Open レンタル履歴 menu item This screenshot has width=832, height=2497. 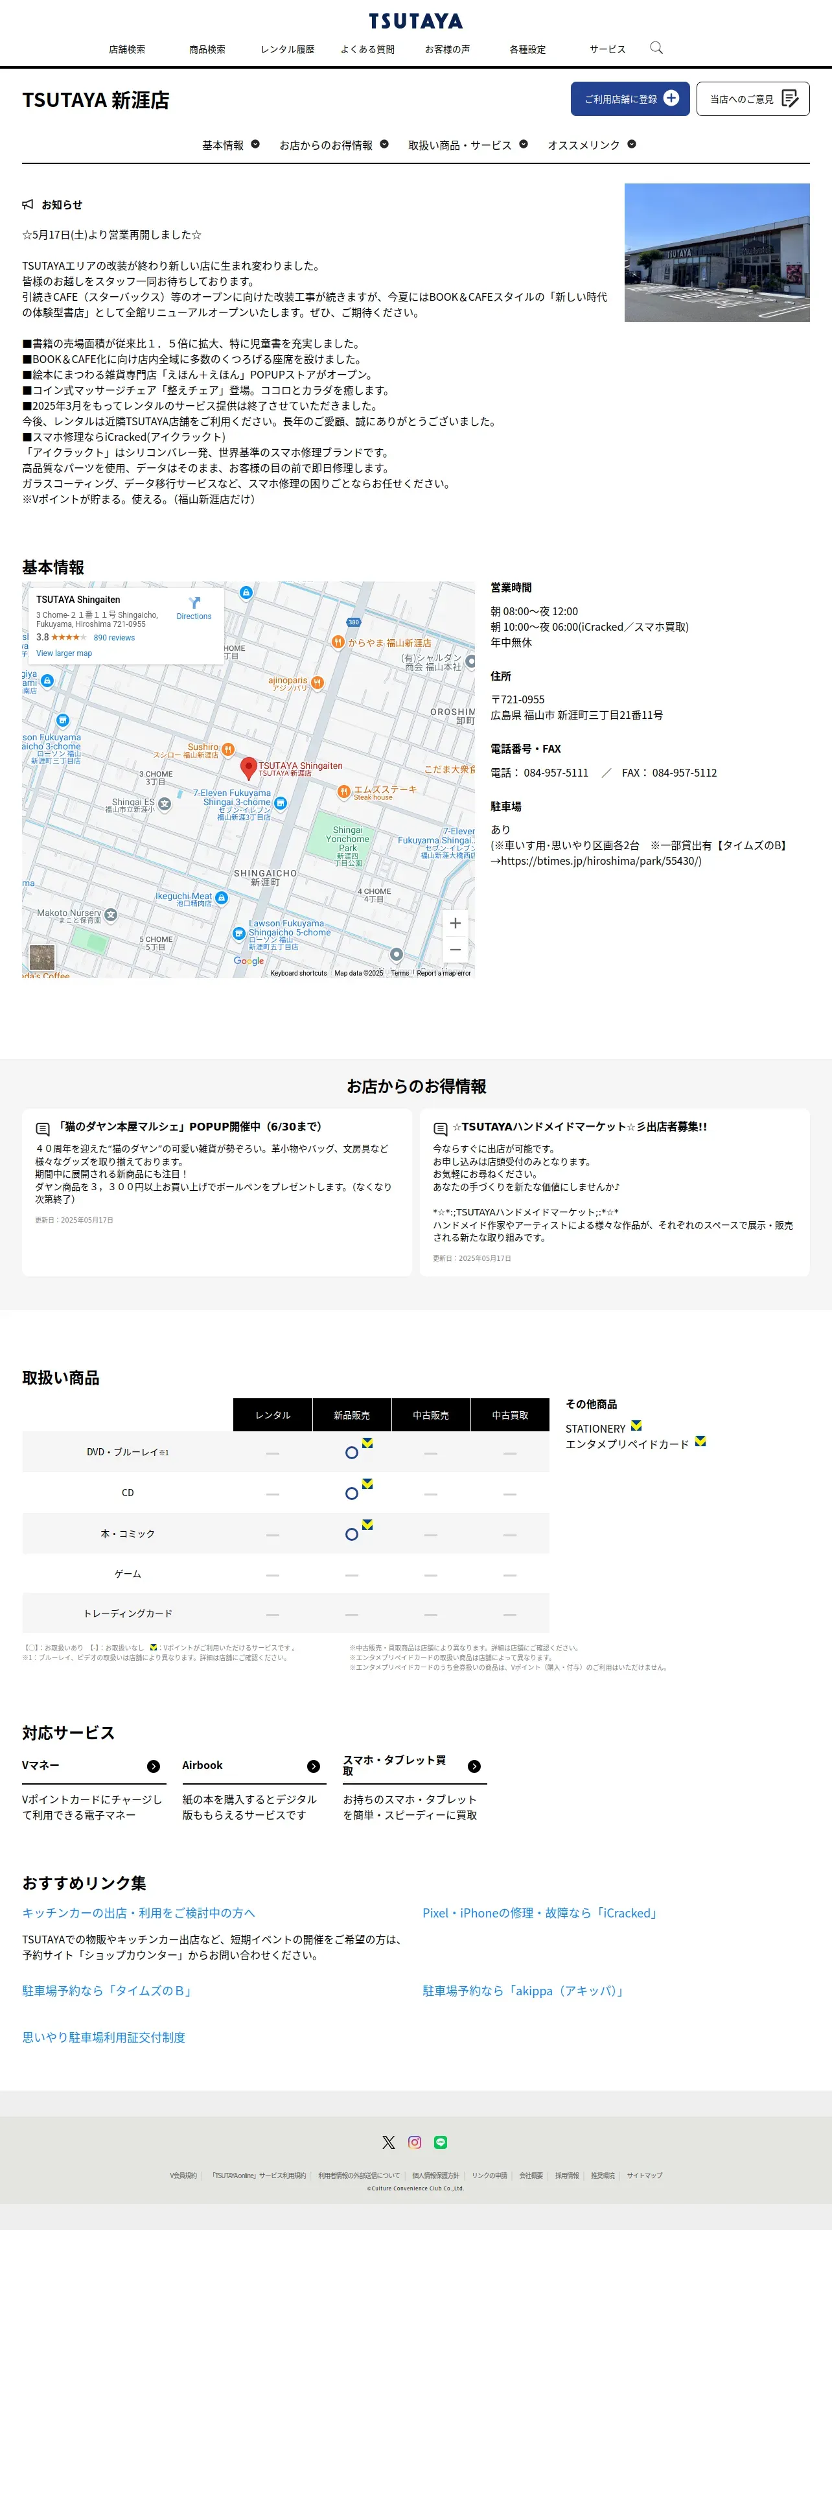pyautogui.click(x=288, y=49)
